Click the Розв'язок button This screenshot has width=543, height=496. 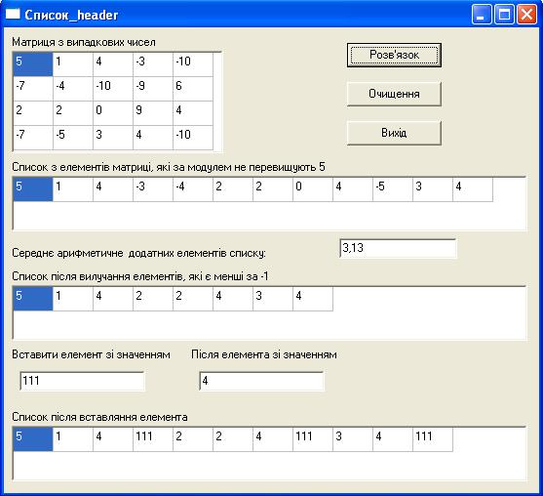click(x=394, y=55)
